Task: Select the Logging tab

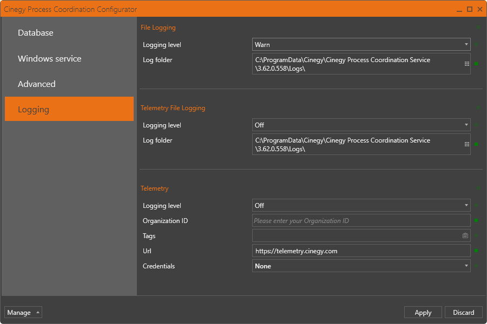Action: click(69, 109)
